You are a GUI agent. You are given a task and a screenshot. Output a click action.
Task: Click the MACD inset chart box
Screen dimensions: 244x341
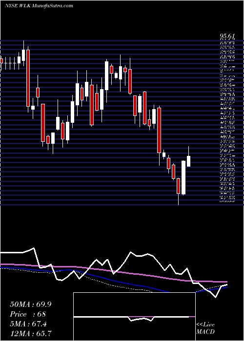[x=134, y=317]
